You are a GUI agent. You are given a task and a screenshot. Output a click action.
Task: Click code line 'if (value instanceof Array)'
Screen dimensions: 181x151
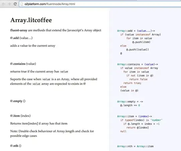(x=140, y=34)
